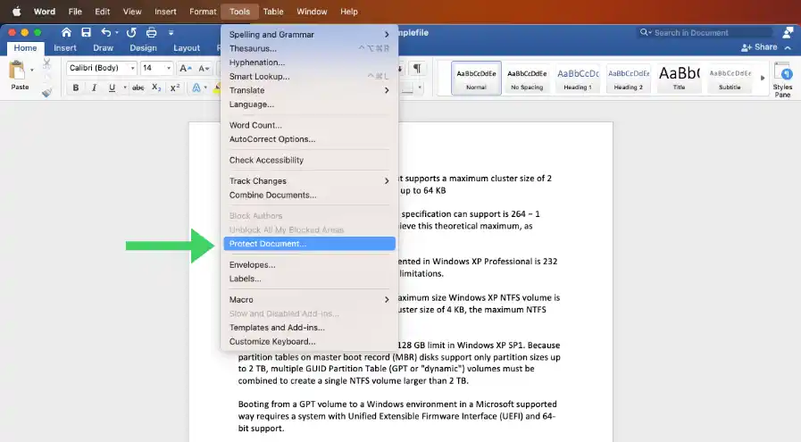Collapse the ribbon with chevron

pos(788,47)
